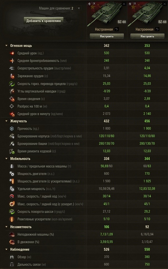This screenshot has width=168, height=269.
Task: Clear compared vehicles with the small X
Action: (79, 8)
